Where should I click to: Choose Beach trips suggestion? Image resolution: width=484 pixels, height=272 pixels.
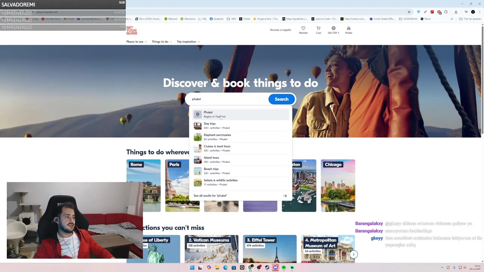click(x=241, y=171)
